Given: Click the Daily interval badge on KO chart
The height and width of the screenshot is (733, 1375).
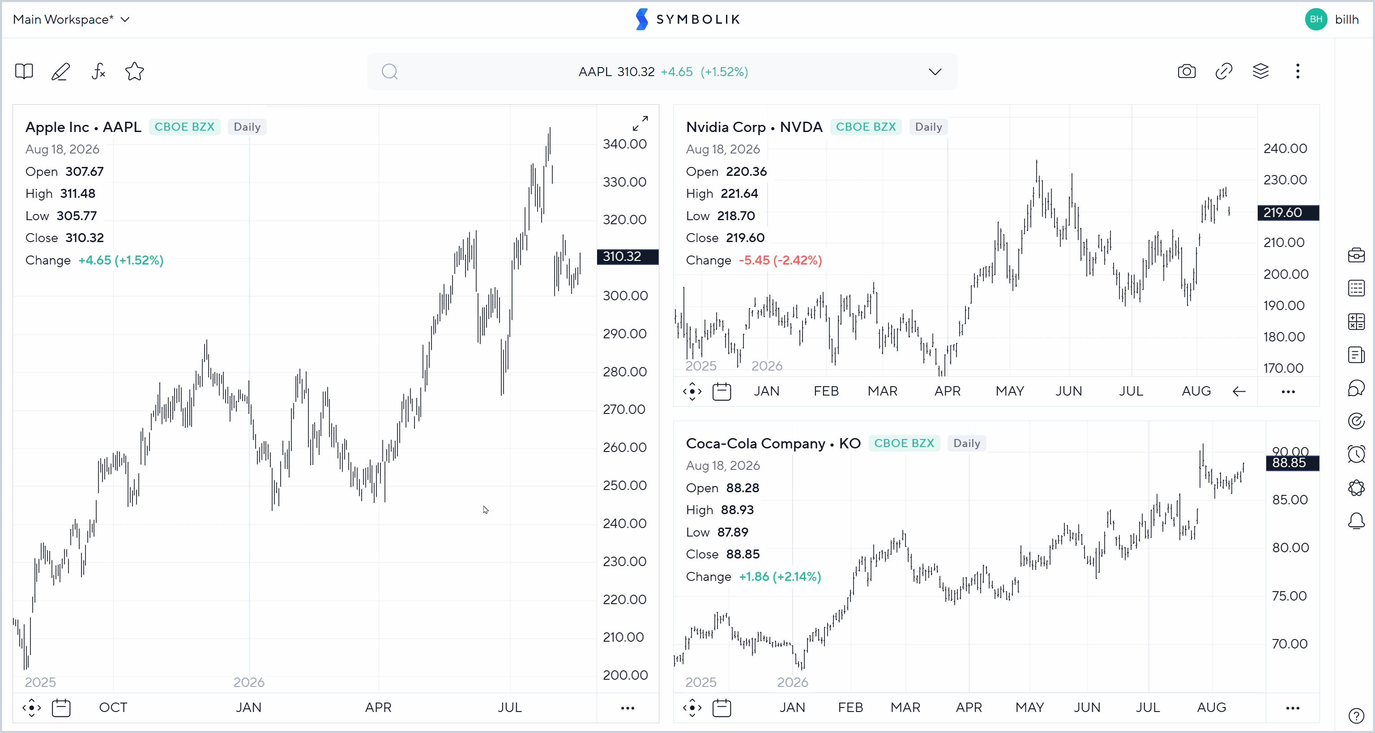Looking at the screenshot, I should point(967,443).
